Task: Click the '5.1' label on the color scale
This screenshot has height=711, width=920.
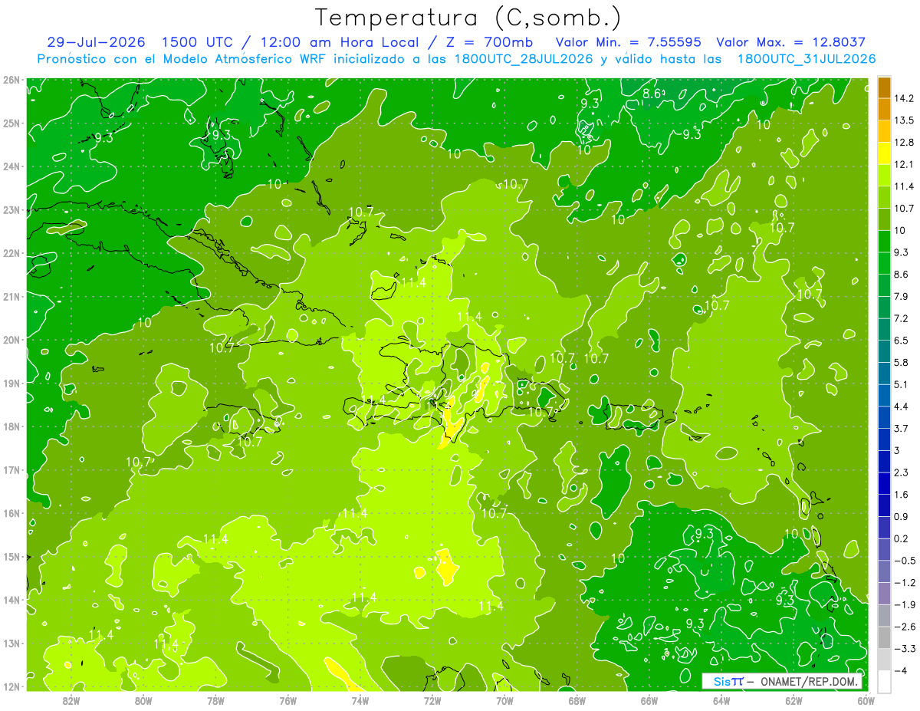Action: [901, 384]
